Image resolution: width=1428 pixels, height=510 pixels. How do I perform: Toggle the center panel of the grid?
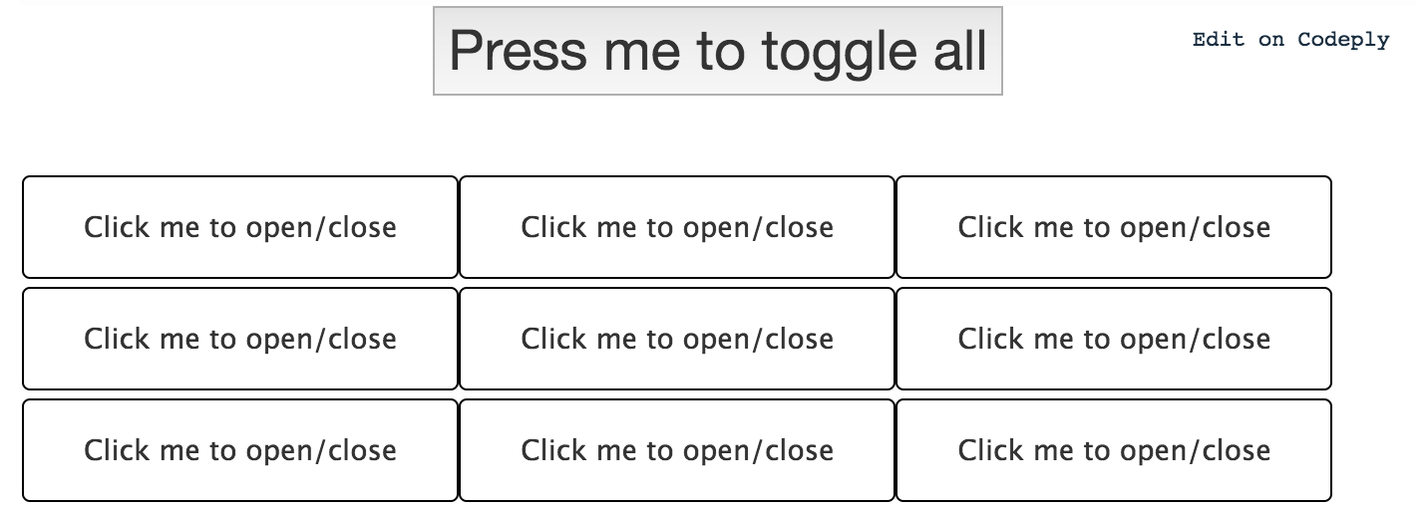677,339
